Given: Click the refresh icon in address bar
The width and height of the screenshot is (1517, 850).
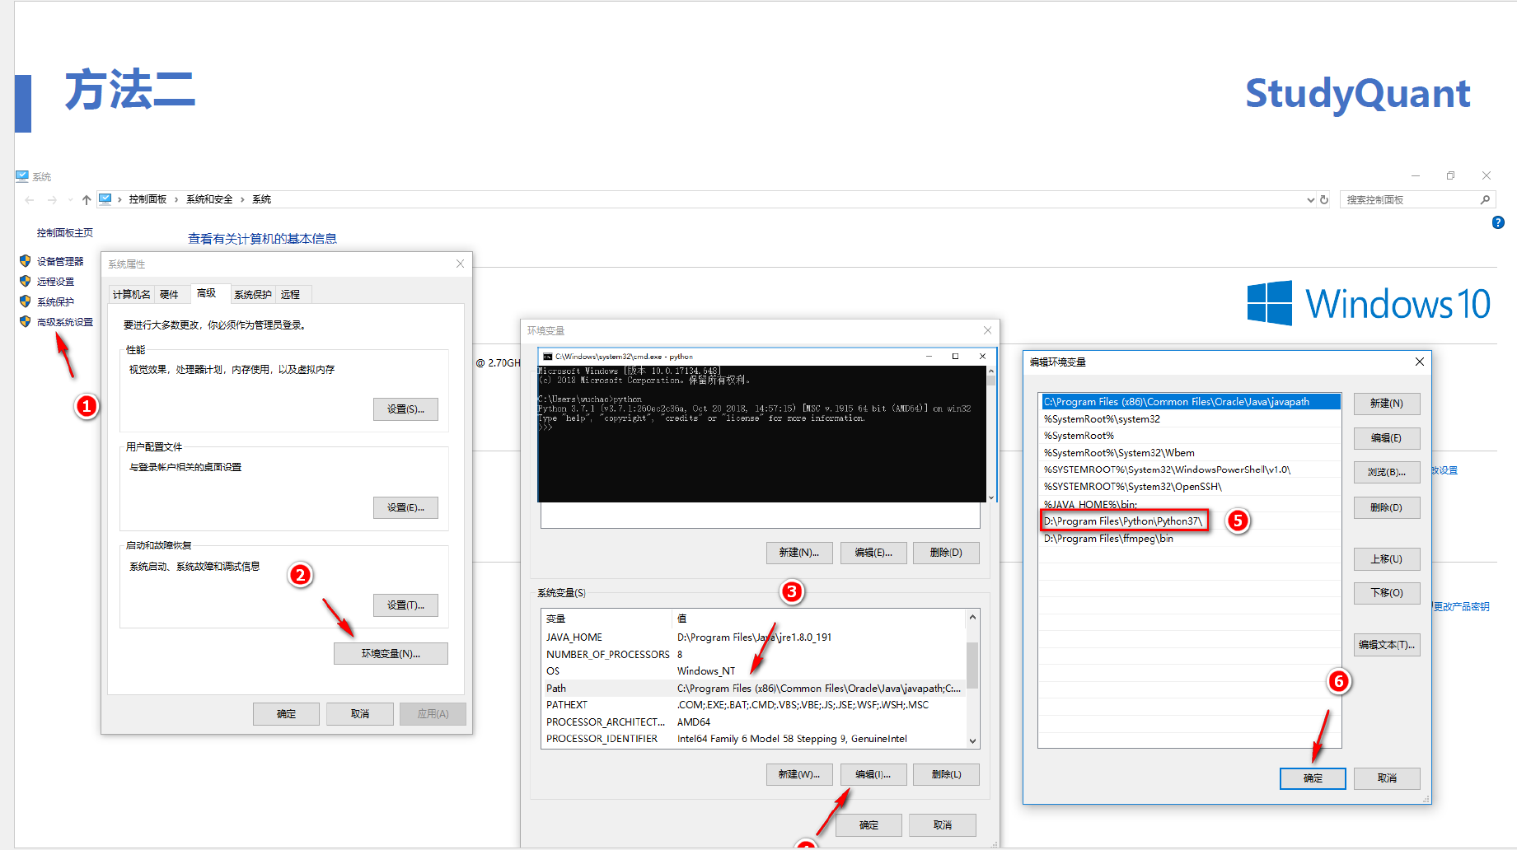Looking at the screenshot, I should 1324,199.
